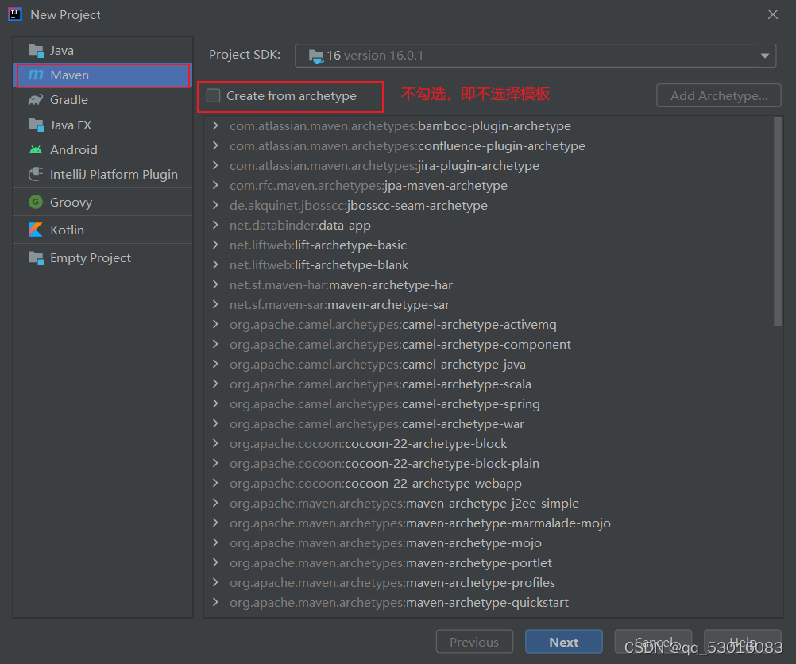Select Java FX project type
This screenshot has height=664, width=796.
point(102,125)
